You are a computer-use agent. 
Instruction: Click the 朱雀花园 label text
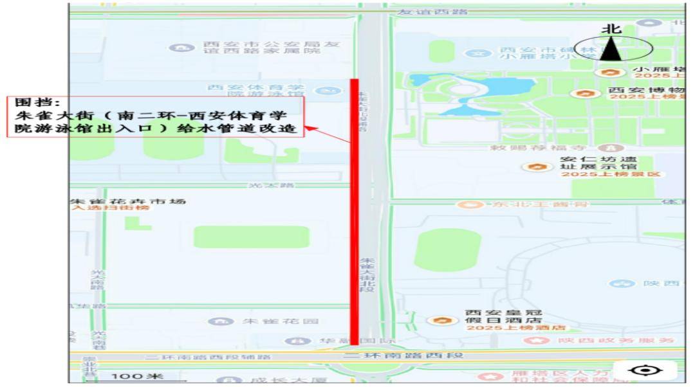pos(281,321)
